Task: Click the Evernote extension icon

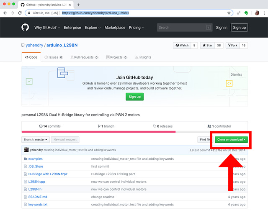Action: (245, 13)
